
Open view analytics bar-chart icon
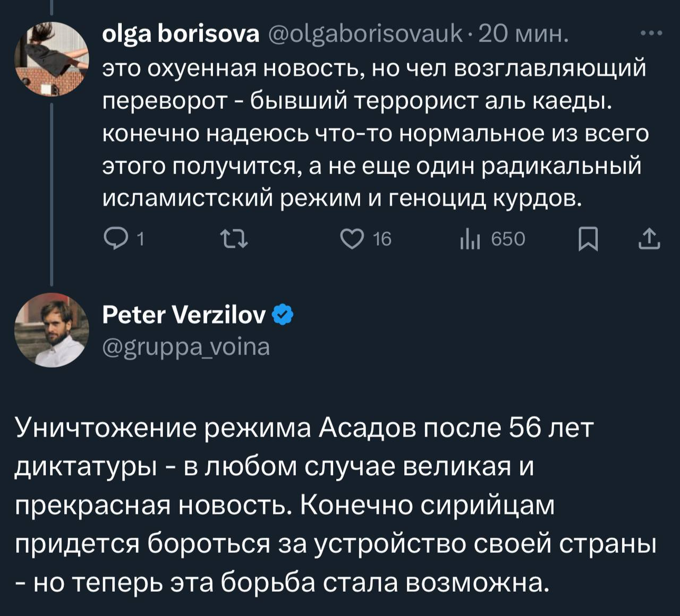click(x=470, y=240)
